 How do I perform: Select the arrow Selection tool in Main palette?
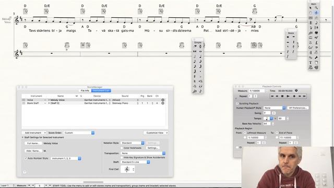(311, 8)
